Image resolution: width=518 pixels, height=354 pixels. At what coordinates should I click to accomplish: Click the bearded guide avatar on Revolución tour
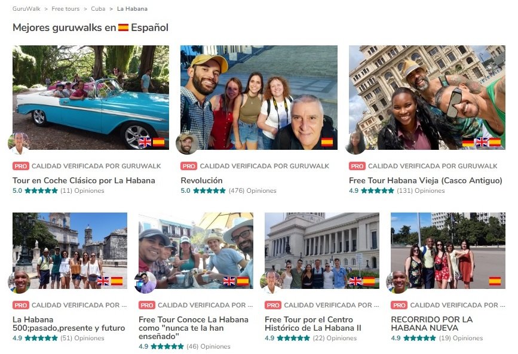pyautogui.click(x=187, y=143)
